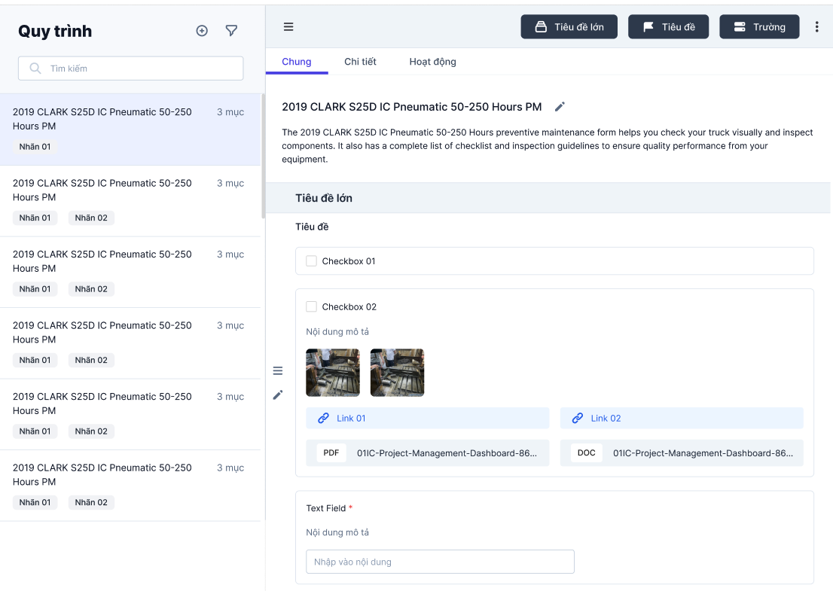Open the Hoạt động tab
Image resolution: width=833 pixels, height=591 pixels.
[432, 62]
